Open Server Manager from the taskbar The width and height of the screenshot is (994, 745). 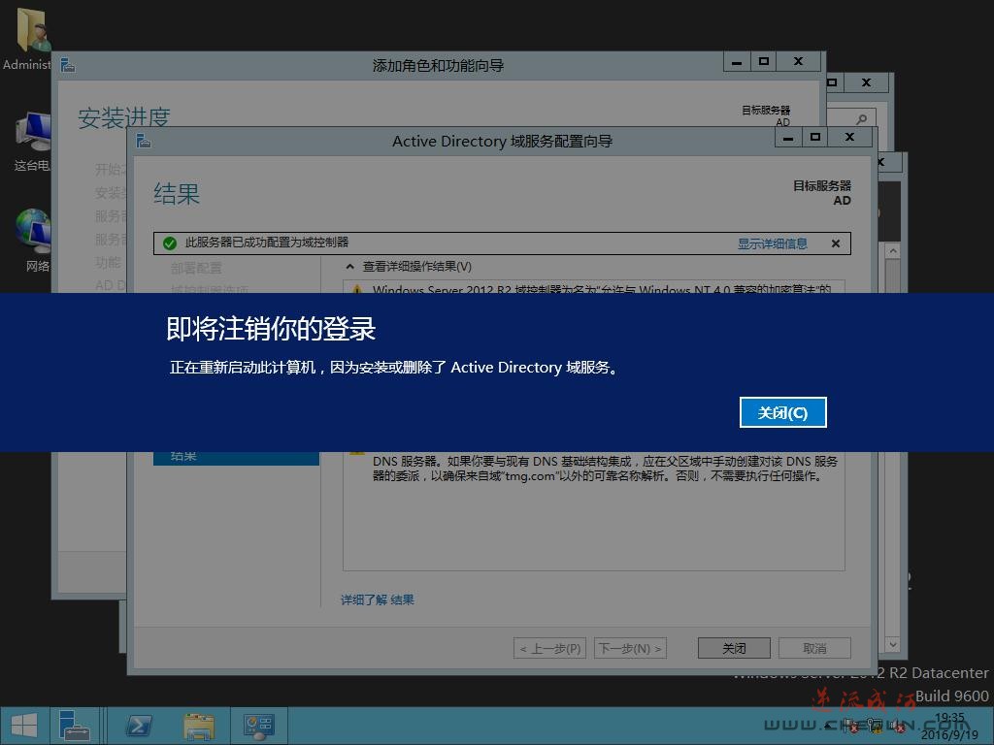click(74, 726)
